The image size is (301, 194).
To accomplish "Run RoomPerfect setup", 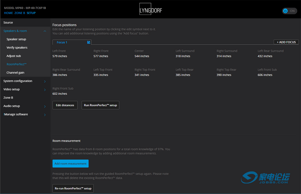I will click(100, 105).
